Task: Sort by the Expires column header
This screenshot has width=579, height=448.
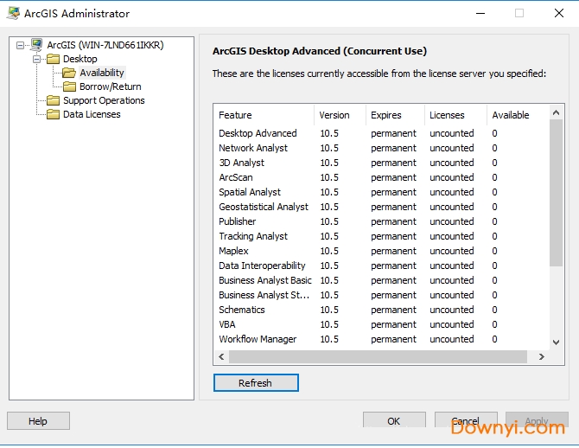Action: pos(395,115)
